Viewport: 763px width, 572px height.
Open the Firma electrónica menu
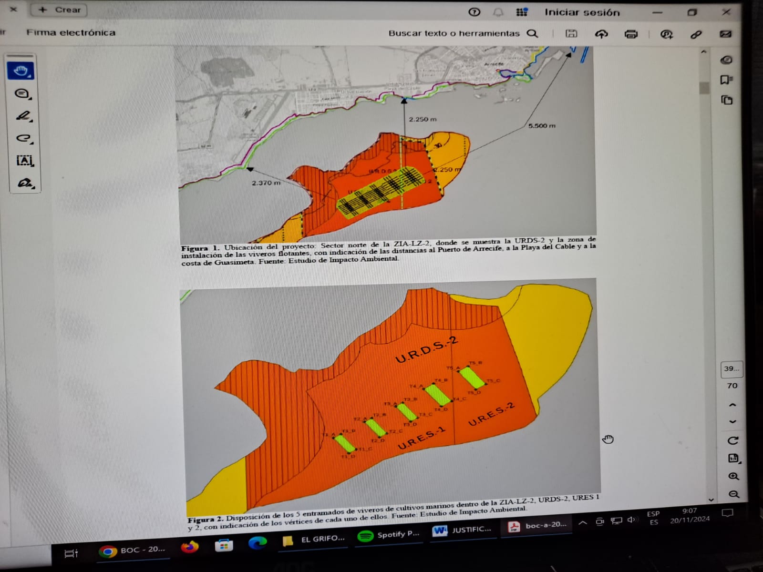pyautogui.click(x=71, y=32)
